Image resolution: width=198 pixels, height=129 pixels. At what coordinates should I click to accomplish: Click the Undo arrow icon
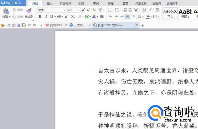[x=29, y=26]
